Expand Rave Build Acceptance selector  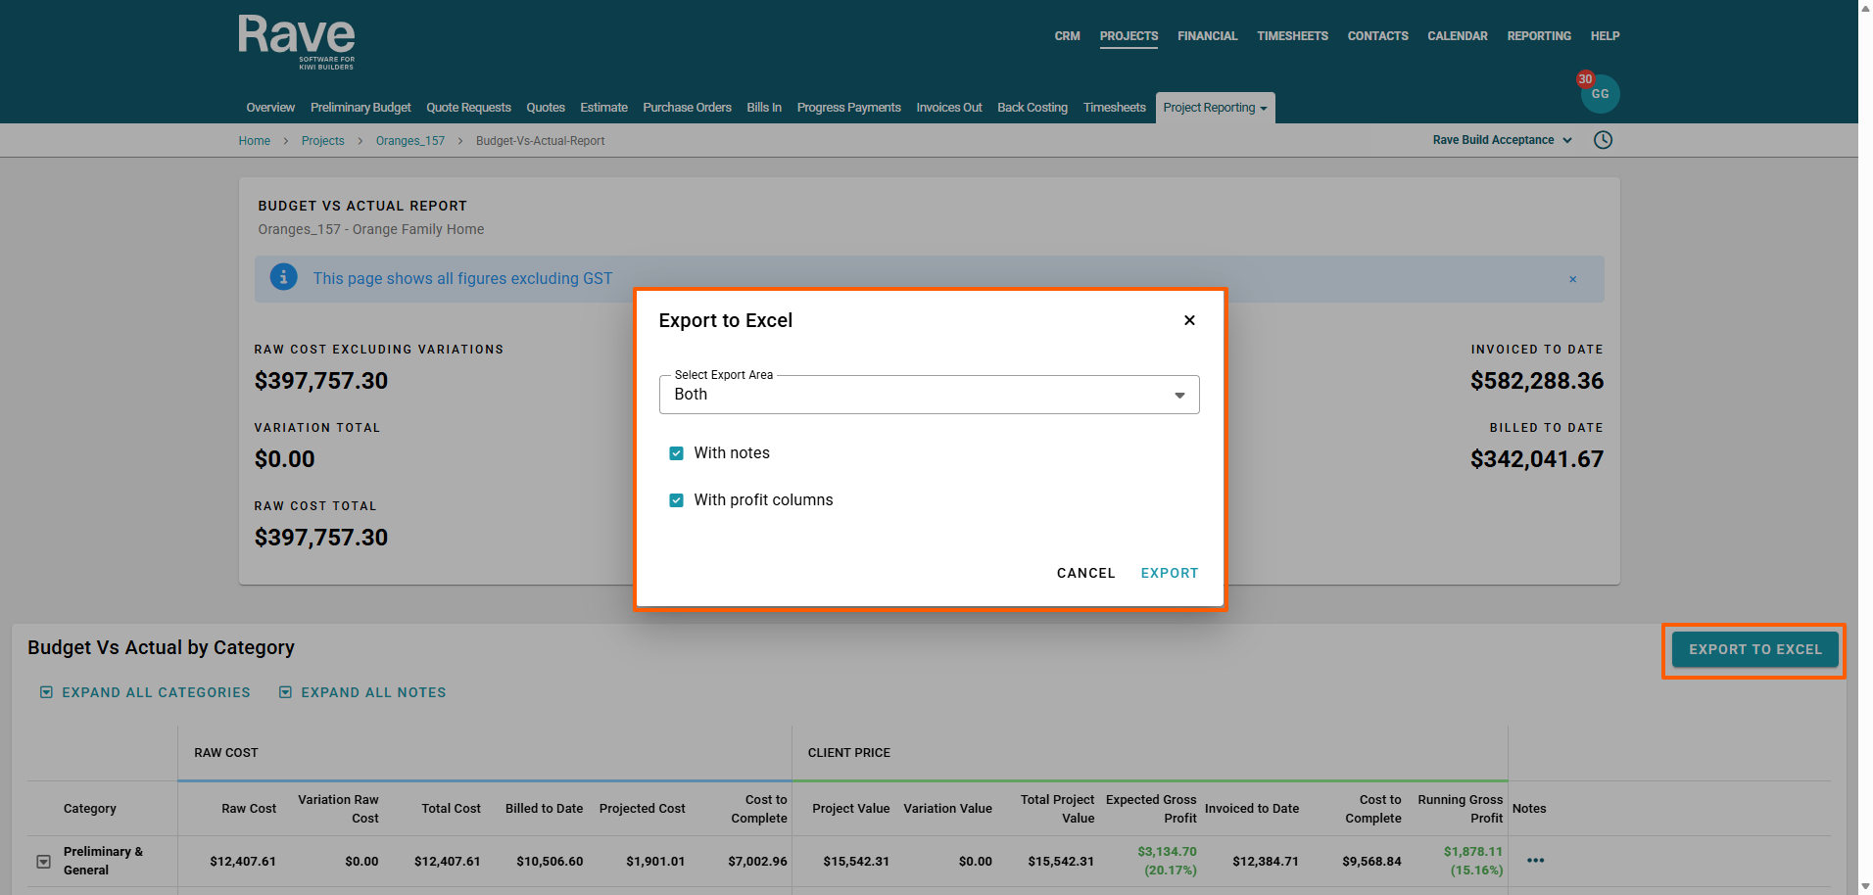click(x=1501, y=140)
